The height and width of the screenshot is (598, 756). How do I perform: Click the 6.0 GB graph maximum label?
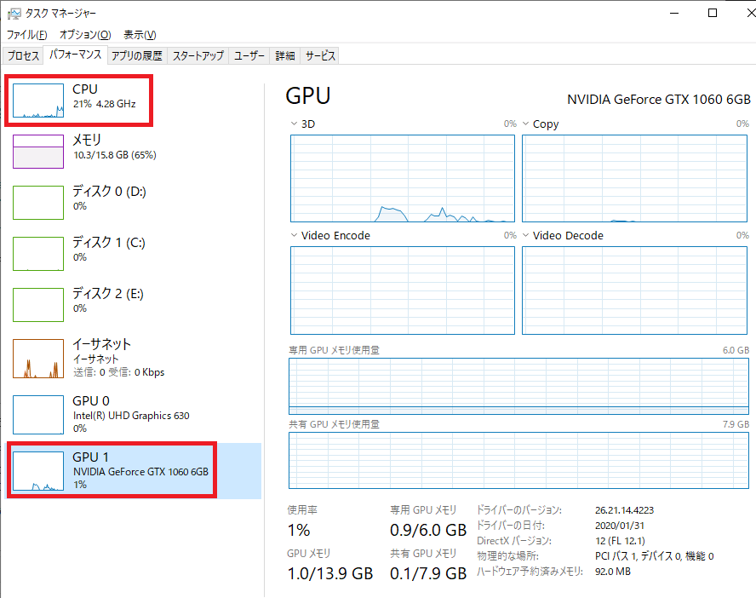coord(736,350)
